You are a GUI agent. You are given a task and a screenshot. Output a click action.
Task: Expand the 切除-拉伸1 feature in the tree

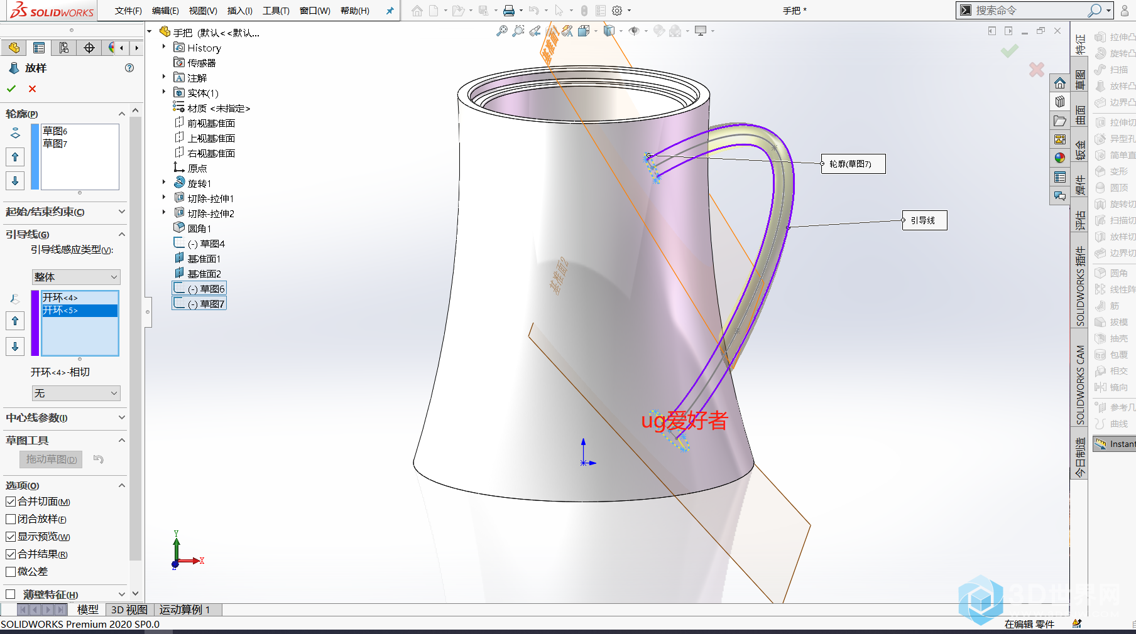[x=164, y=198]
